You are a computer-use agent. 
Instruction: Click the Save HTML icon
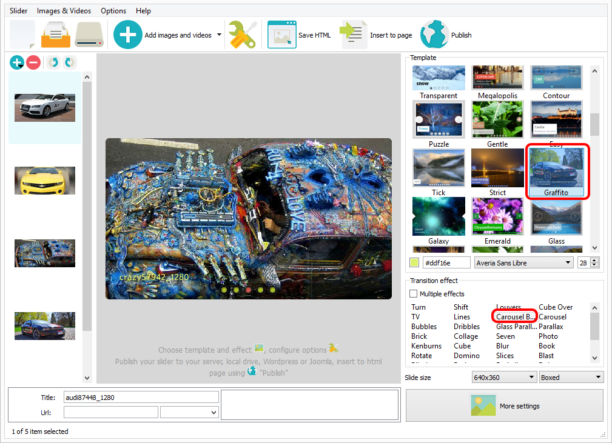point(281,35)
